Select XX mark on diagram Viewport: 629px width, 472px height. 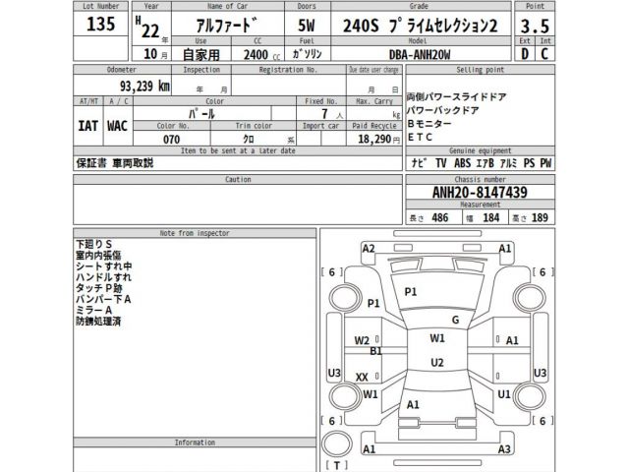(362, 378)
